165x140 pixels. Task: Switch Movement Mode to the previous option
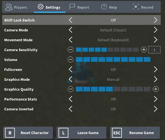click(x=70, y=40)
